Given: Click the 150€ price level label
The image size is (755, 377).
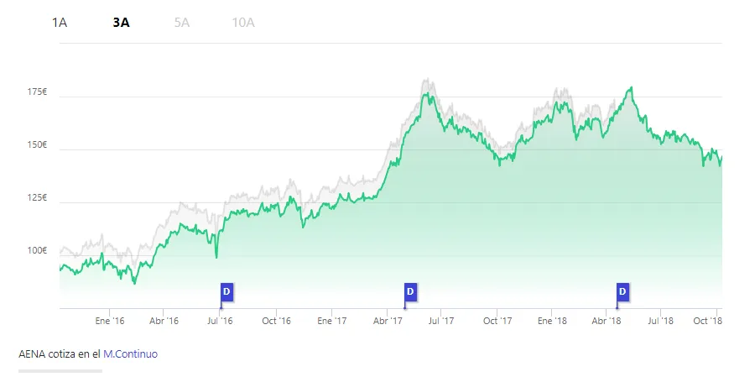Looking at the screenshot, I should (37, 144).
